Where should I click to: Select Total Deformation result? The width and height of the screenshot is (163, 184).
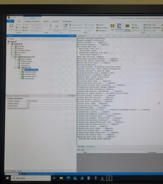point(31,72)
